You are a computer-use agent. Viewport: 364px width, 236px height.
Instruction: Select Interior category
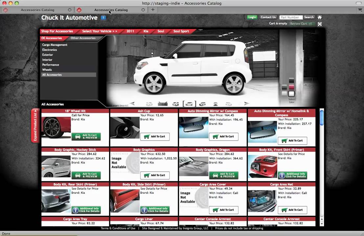coord(47,60)
